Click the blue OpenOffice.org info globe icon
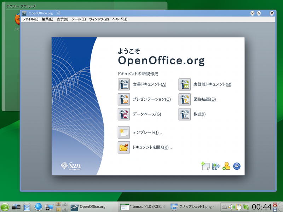The image size is (283, 212). coord(237,166)
